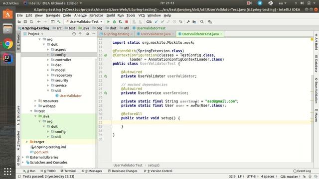Open the Maven side panel

[x=316, y=115]
